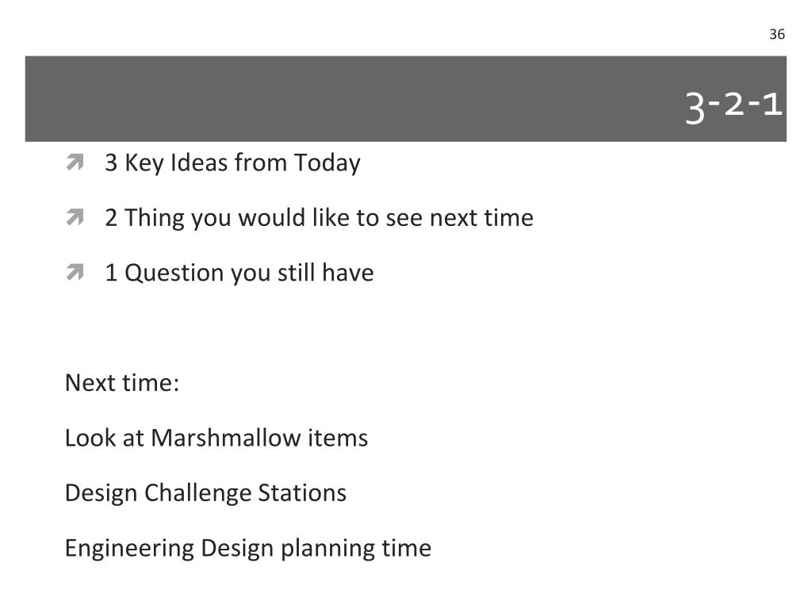Viewport: 812px width, 609px height.
Task: Click the Design Challenge Stations line
Action: click(x=205, y=493)
